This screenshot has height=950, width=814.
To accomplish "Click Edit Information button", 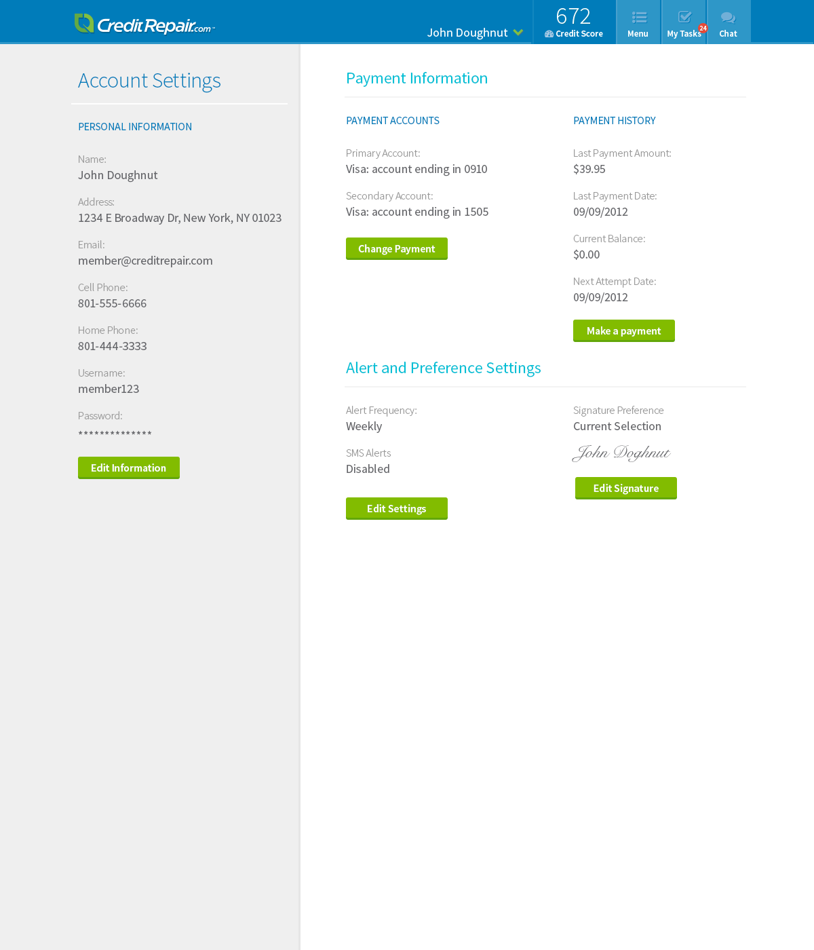I will (129, 468).
